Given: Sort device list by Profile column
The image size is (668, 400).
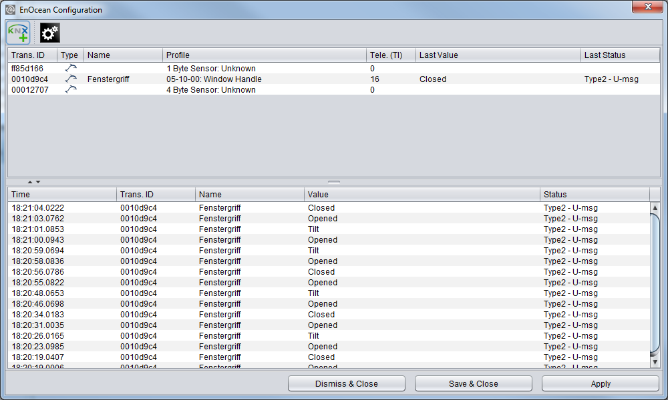Looking at the screenshot, I should coord(264,55).
